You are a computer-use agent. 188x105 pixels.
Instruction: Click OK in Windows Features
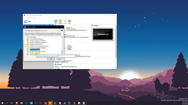point(51,59)
